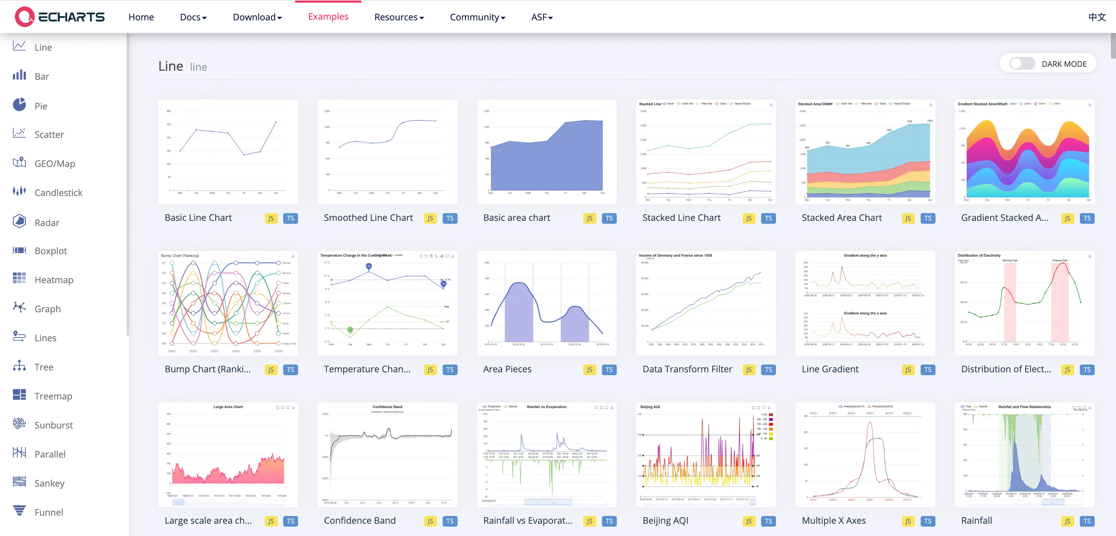This screenshot has width=1116, height=536.
Task: Click the Boxplot icon in sidebar
Action: click(19, 250)
